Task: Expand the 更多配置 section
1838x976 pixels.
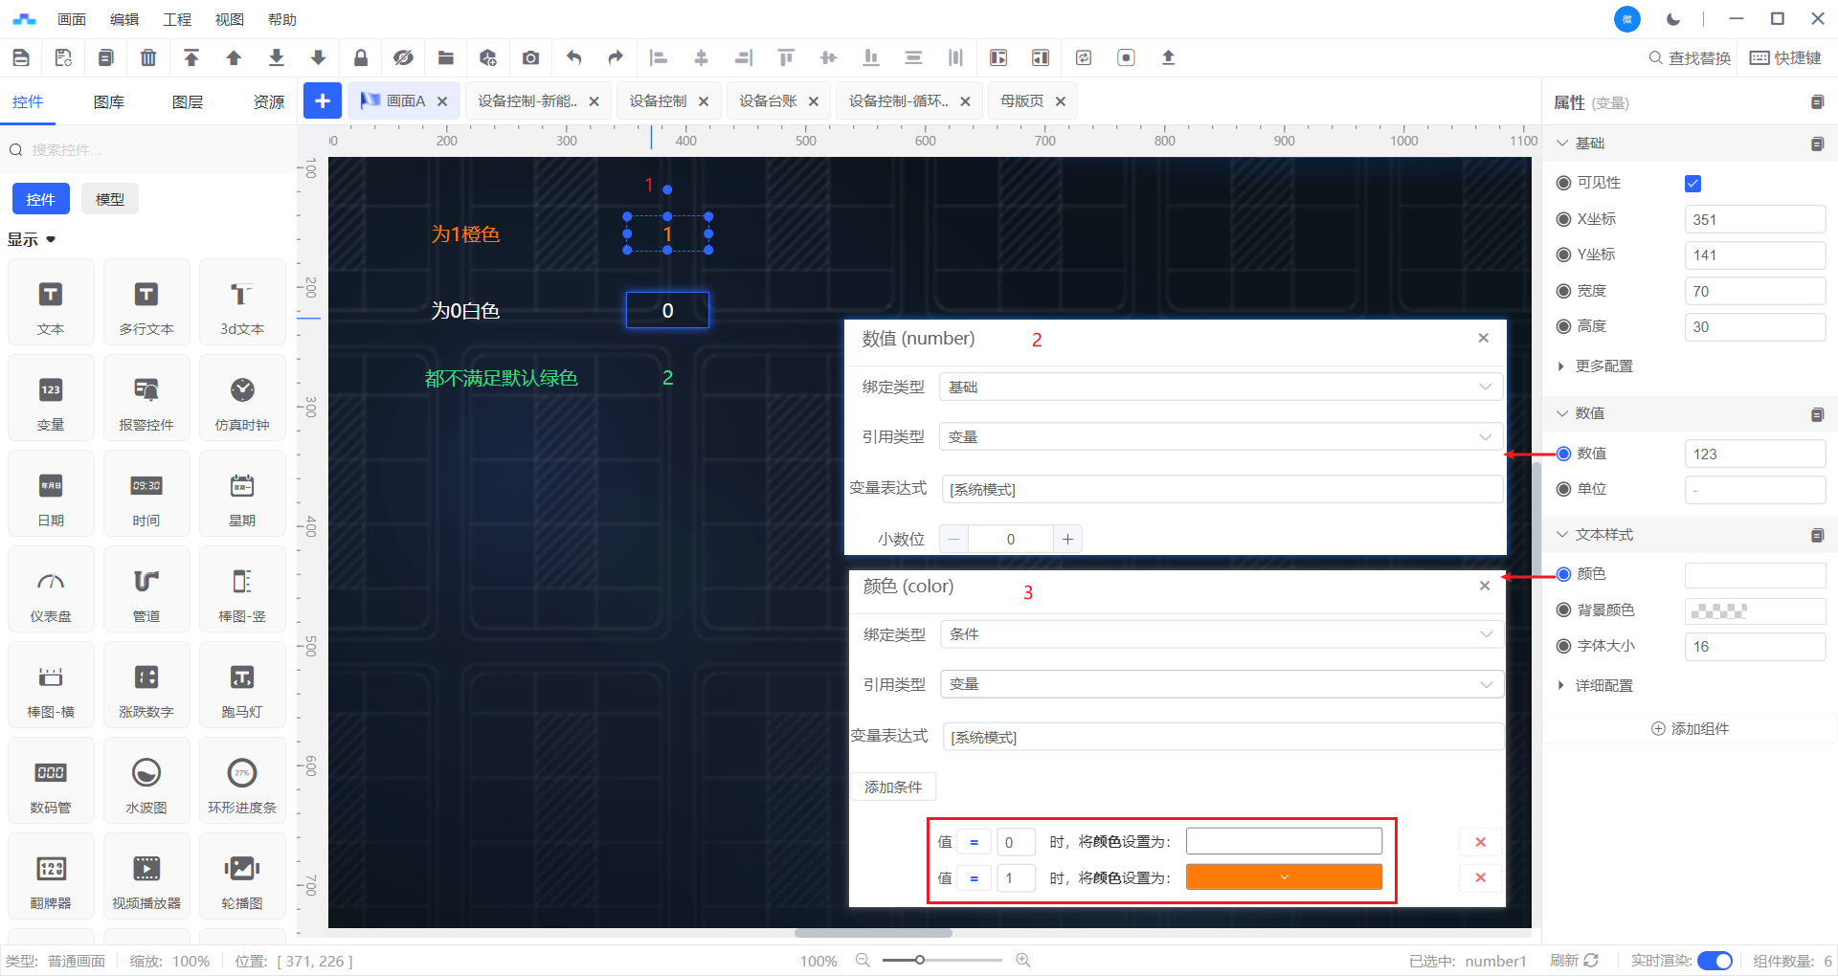Action: (1603, 366)
